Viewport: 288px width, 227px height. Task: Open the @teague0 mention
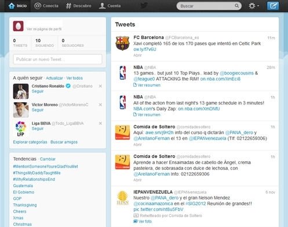pos(144,79)
